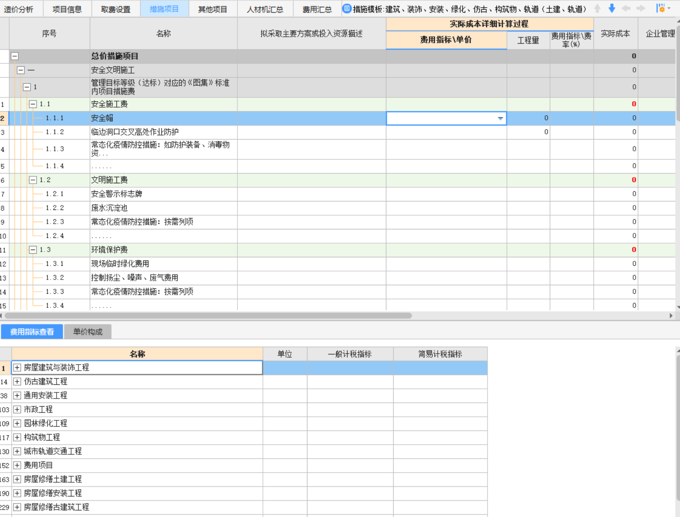
Task: Expand 城市轨道交通工程 node
Action: coord(17,451)
